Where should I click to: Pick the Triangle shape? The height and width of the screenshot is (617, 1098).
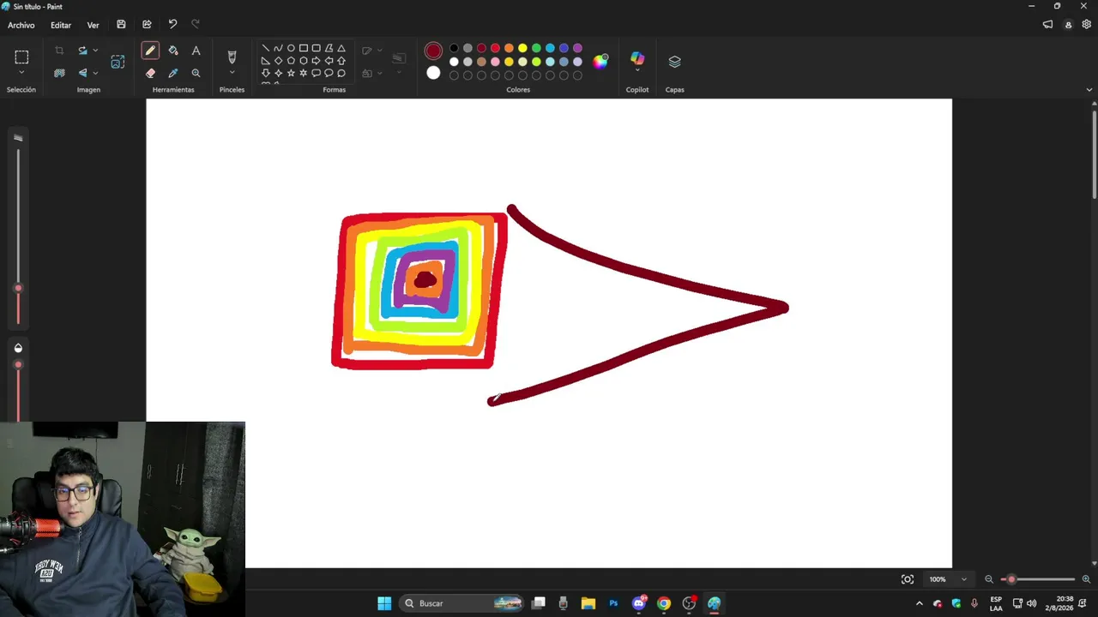341,48
